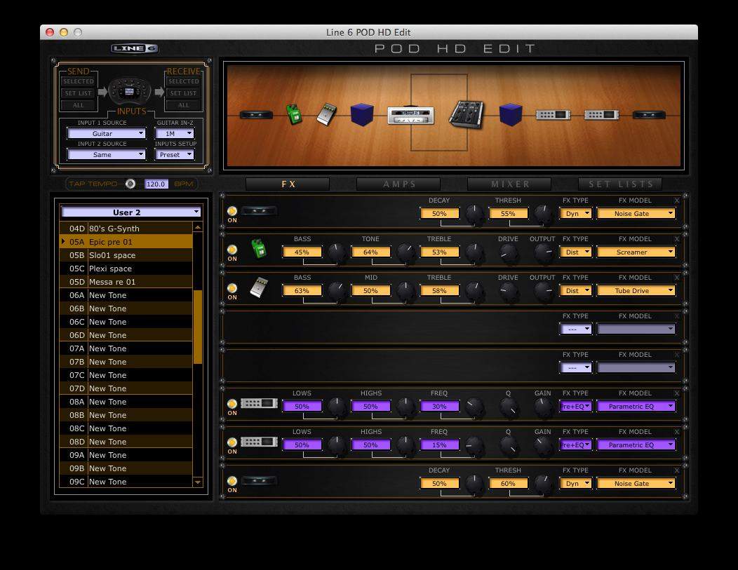Screen dimensions: 738x570
Task: Switch to the AMPS tab
Action: tap(398, 184)
